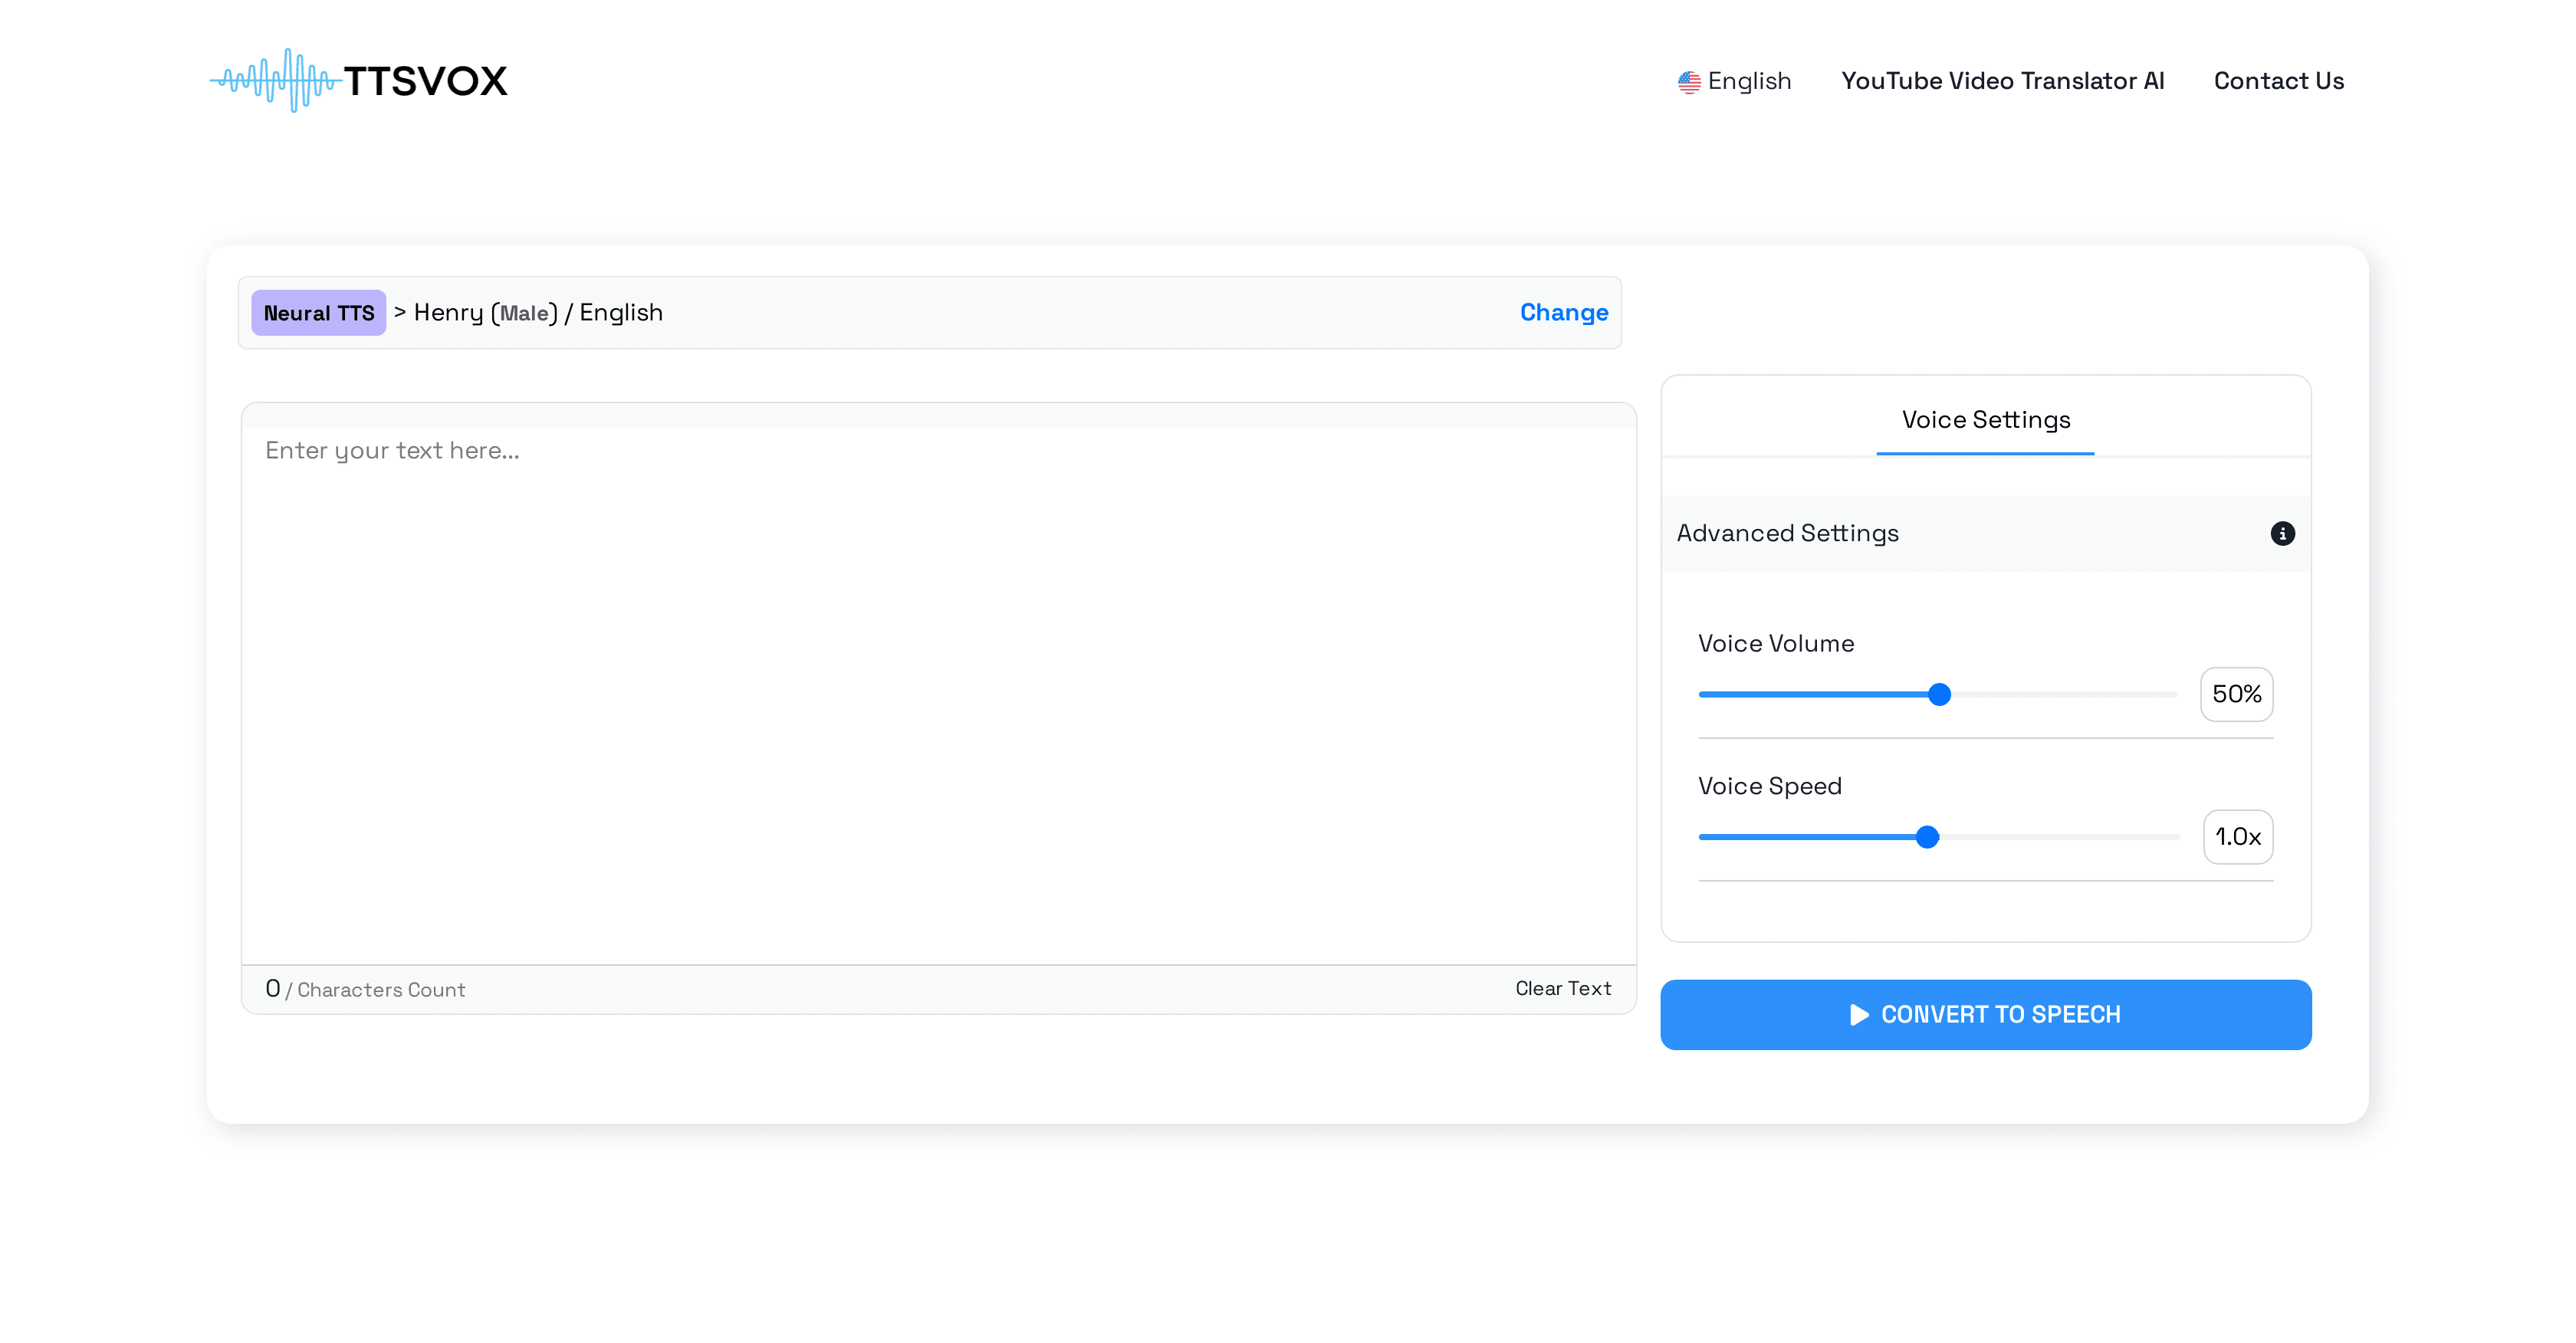Adjust the Voice Speed slider
The image size is (2576, 1343).
pyautogui.click(x=1926, y=837)
